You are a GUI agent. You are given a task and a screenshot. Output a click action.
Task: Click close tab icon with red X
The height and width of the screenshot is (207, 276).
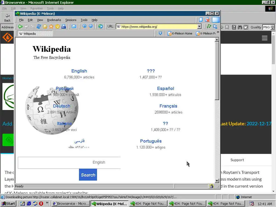208,20
